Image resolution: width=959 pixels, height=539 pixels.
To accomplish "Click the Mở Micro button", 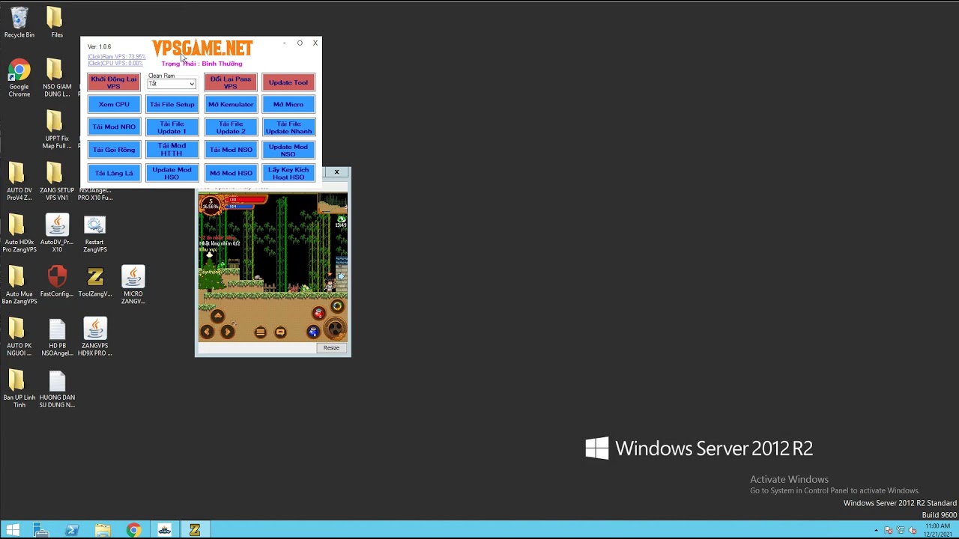I will click(288, 105).
